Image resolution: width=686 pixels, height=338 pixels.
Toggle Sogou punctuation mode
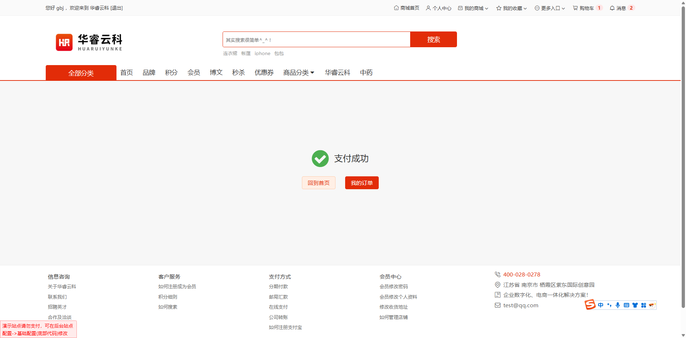(x=609, y=305)
